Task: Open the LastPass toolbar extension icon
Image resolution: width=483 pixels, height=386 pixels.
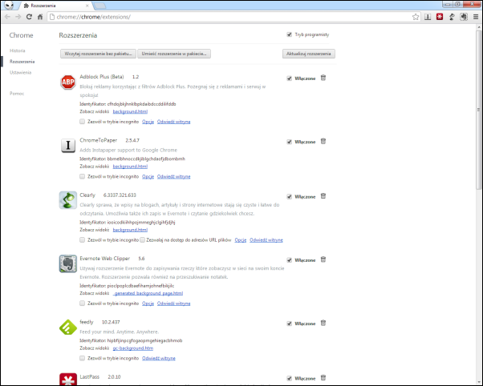Action: tap(440, 17)
